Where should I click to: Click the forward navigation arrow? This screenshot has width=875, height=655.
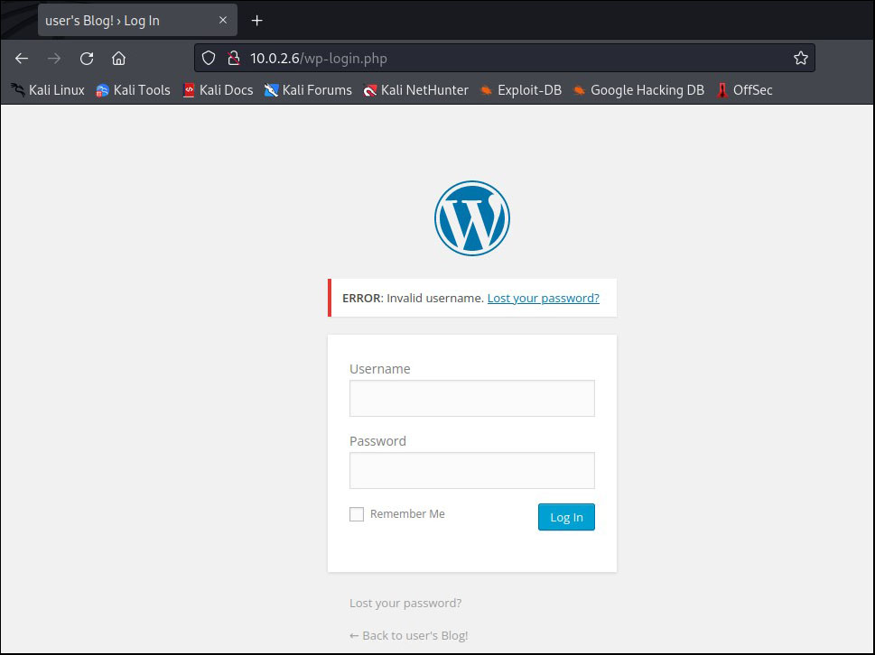coord(54,58)
